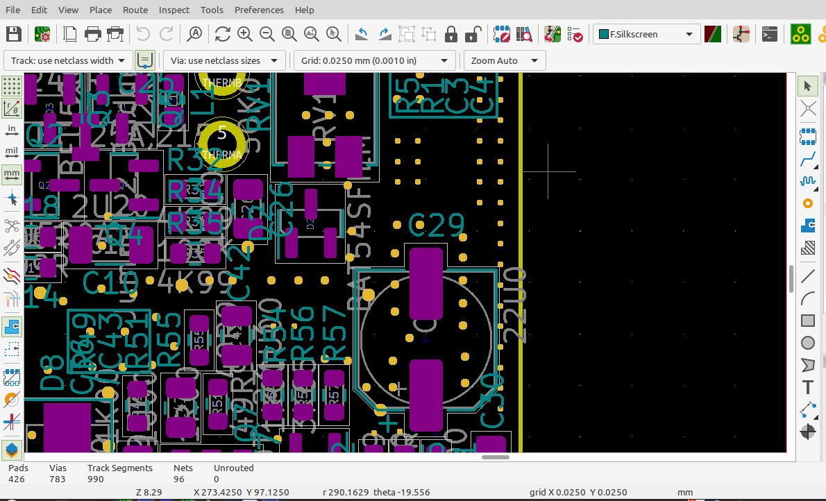Toggle millimeters unit button

click(12, 174)
